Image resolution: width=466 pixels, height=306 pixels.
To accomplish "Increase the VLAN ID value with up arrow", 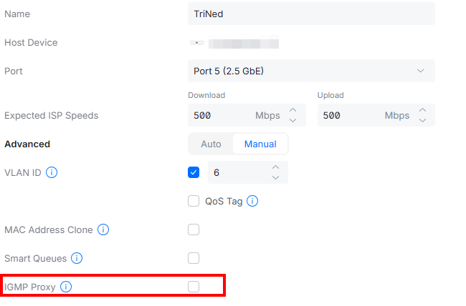I will [276, 168].
